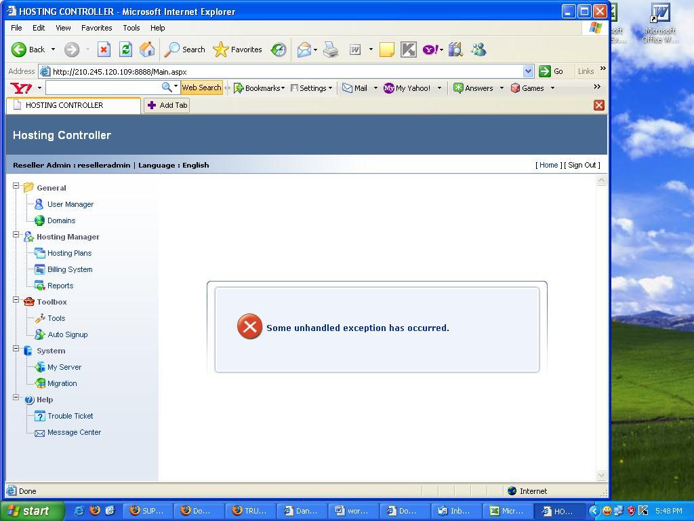Collapse the Toolbox tree section
This screenshot has width=694, height=521.
pos(16,300)
